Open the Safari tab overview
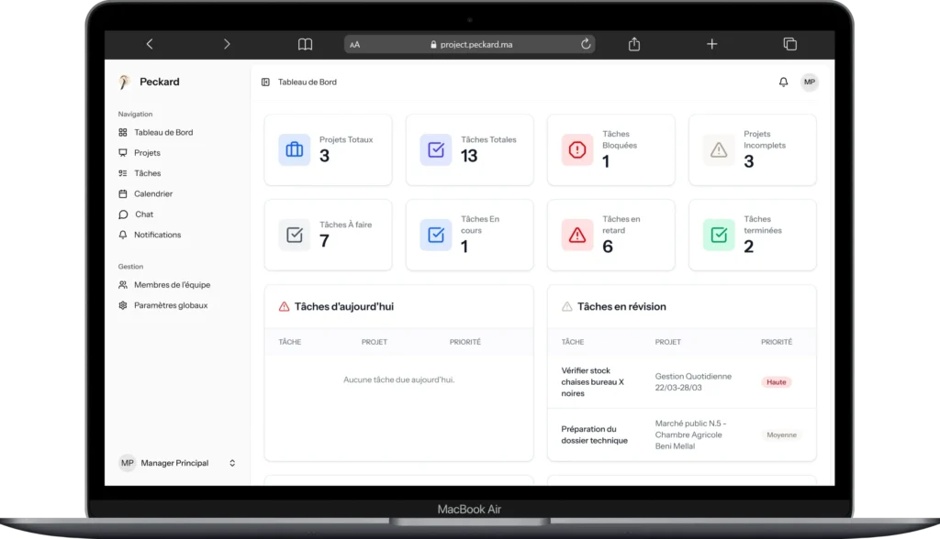Screen dimensions: 940x539 [x=789, y=44]
